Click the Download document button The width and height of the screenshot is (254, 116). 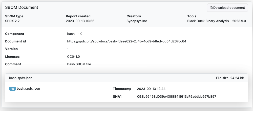tap(227, 8)
